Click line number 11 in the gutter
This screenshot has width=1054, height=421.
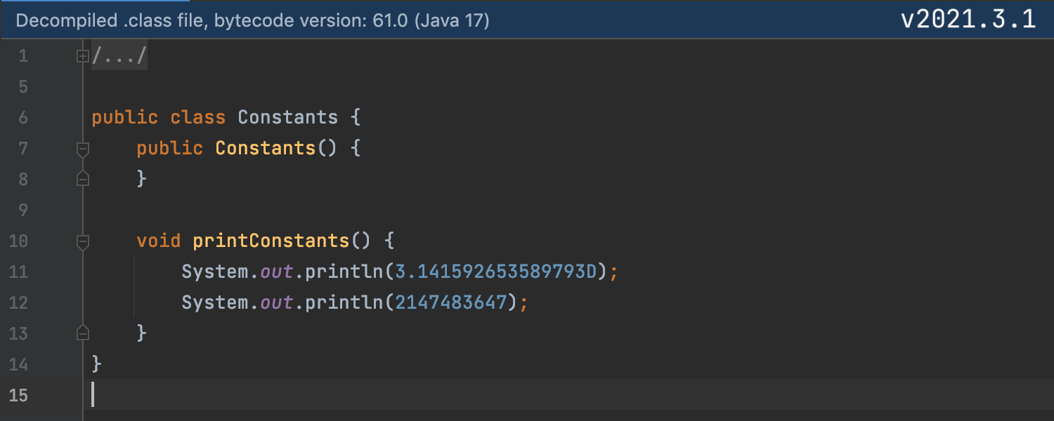[19, 272]
